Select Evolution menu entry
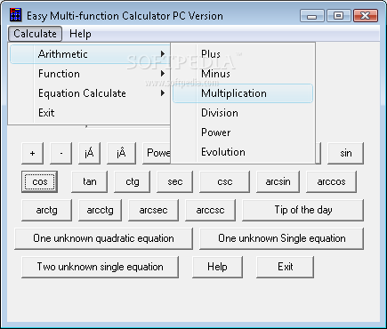The width and height of the screenshot is (387, 329). point(243,152)
